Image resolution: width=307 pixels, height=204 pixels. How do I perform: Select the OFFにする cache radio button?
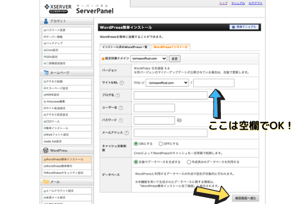click(160, 143)
